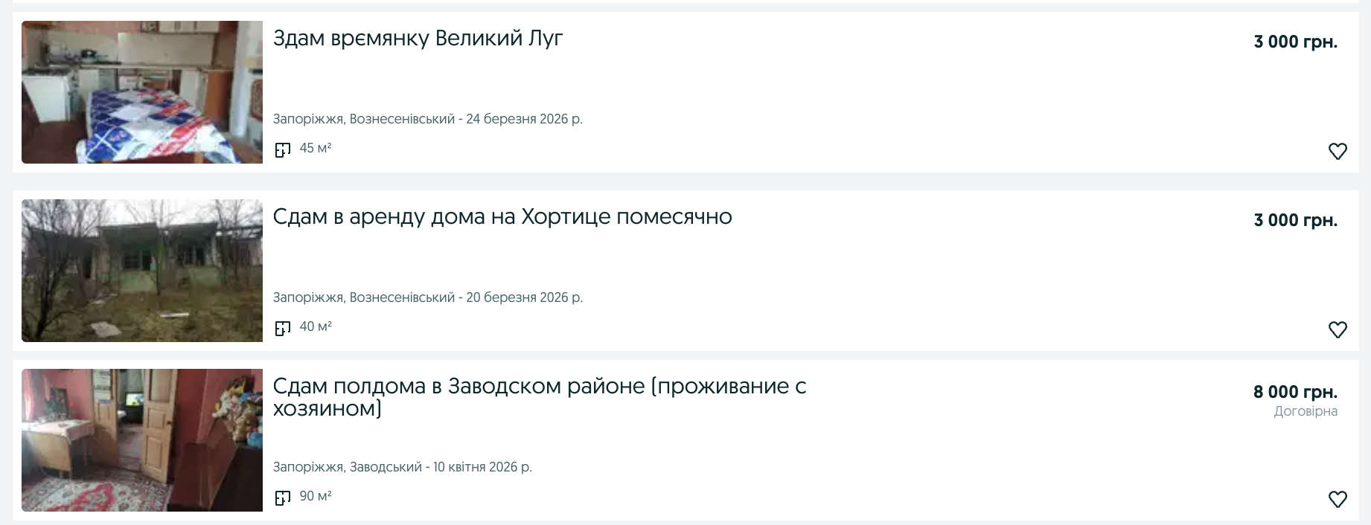The width and height of the screenshot is (1371, 525).
Task: Open photo of Великий Луг времянка
Action: 142,92
